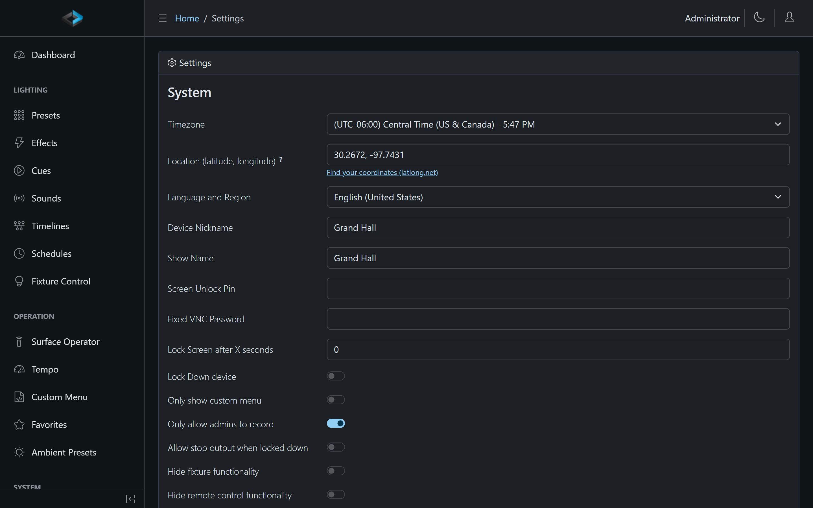The height and width of the screenshot is (508, 813).
Task: Turn on Only show custom menu
Action: [x=336, y=400]
